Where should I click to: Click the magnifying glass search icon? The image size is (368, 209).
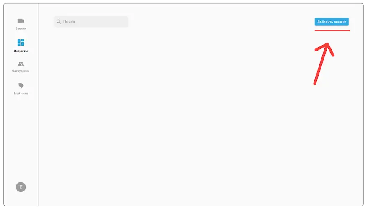click(59, 21)
